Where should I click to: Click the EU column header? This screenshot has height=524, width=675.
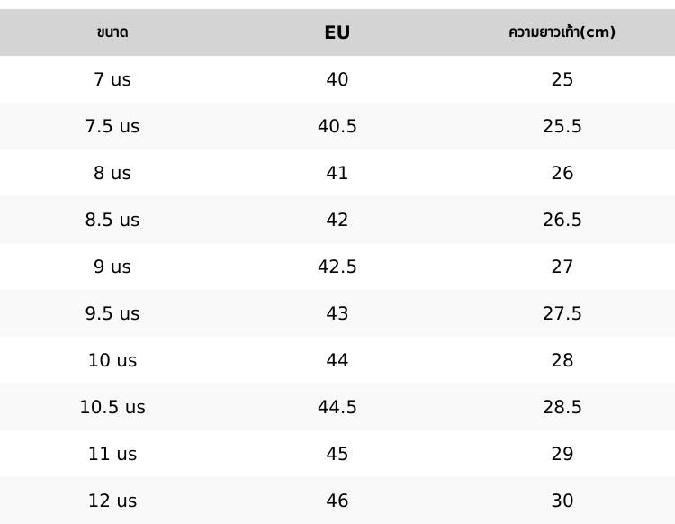pyautogui.click(x=337, y=32)
